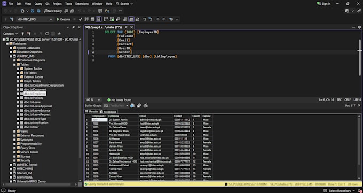This screenshot has height=193, width=363.
Task: Switch to the Results tab
Action: (92, 112)
